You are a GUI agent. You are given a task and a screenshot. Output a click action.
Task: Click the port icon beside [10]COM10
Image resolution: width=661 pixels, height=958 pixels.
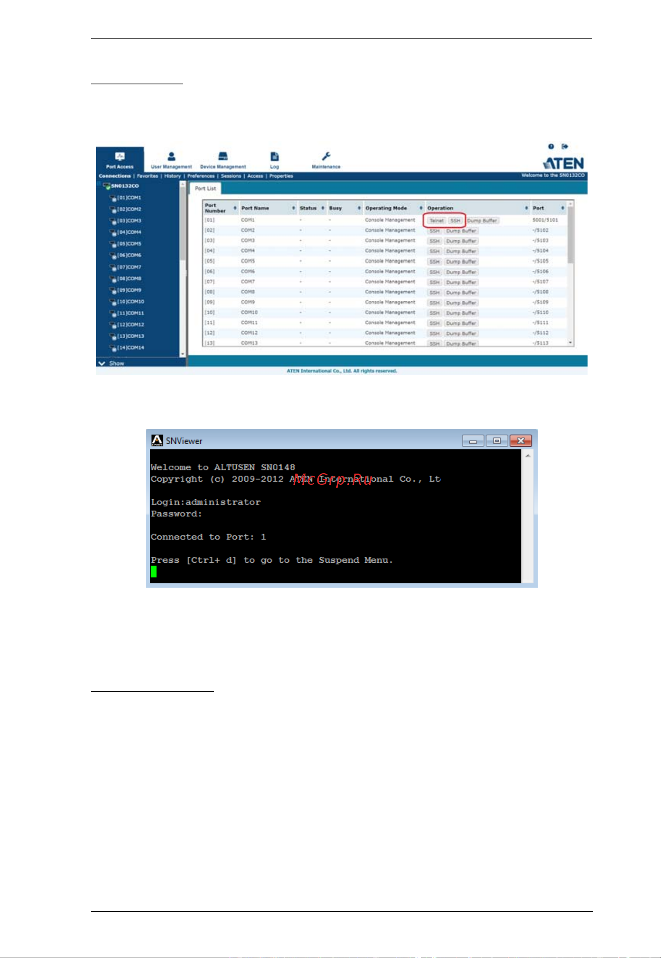click(x=113, y=302)
